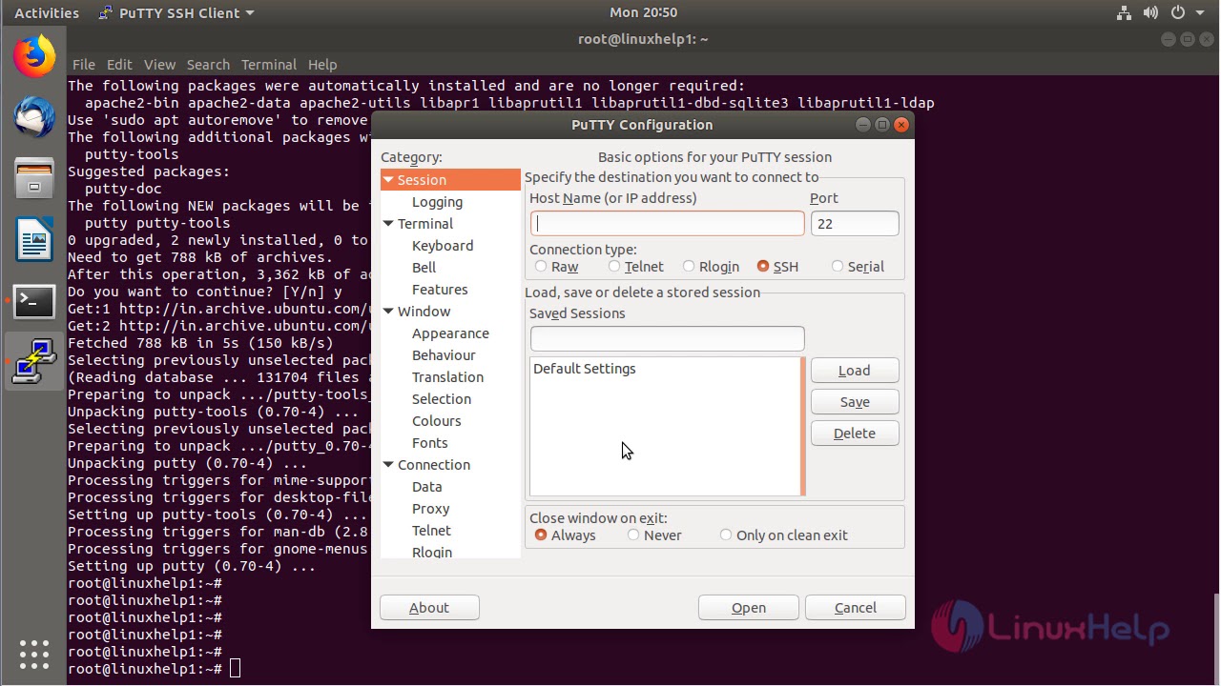The image size is (1221, 686).
Task: Click the Delete session button
Action: (x=855, y=434)
